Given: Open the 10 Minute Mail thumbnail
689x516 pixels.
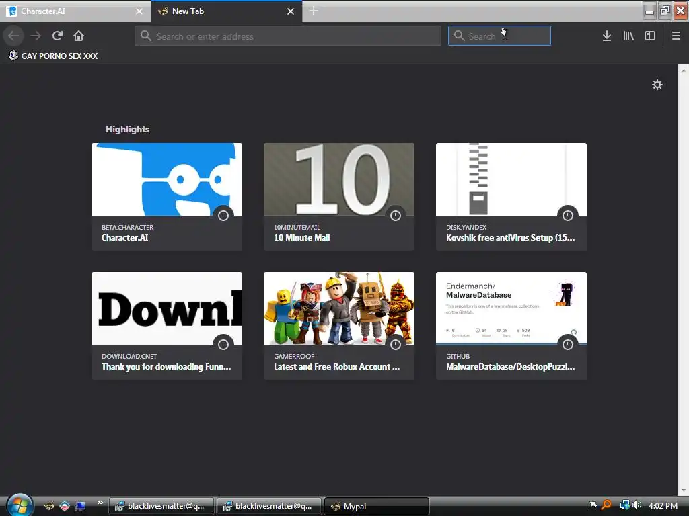Looking at the screenshot, I should point(339,179).
